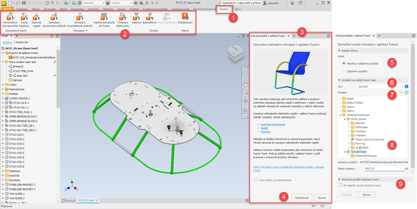Toggle the checkbox beside 'basic test' model state

(x=10, y=76)
